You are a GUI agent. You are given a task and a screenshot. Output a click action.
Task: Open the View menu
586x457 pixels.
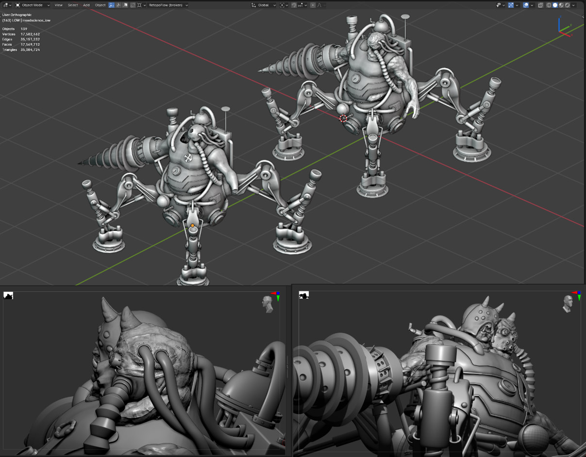click(58, 5)
